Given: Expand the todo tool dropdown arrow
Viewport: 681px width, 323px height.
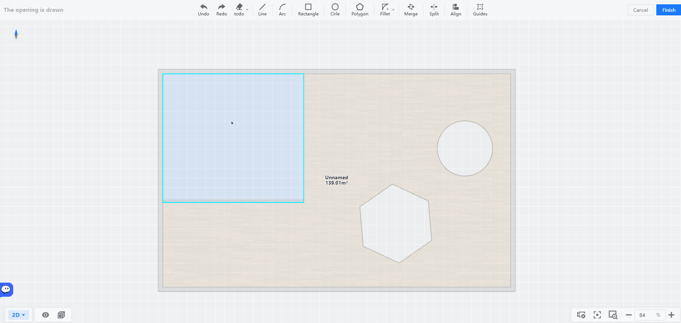Looking at the screenshot, I should [x=247, y=10].
